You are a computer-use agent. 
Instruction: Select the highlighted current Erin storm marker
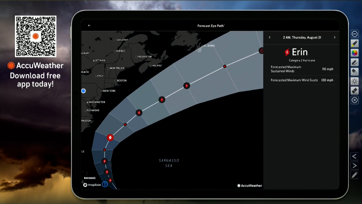point(110,138)
